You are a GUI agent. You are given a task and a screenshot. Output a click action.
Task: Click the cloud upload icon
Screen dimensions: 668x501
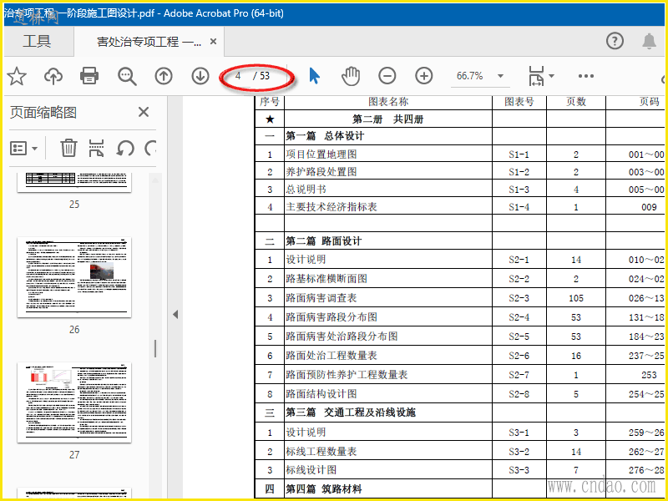pos(53,76)
